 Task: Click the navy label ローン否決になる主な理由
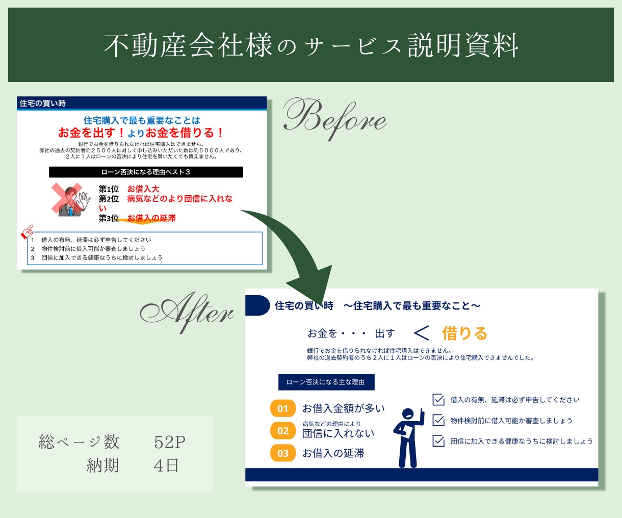coord(326,382)
